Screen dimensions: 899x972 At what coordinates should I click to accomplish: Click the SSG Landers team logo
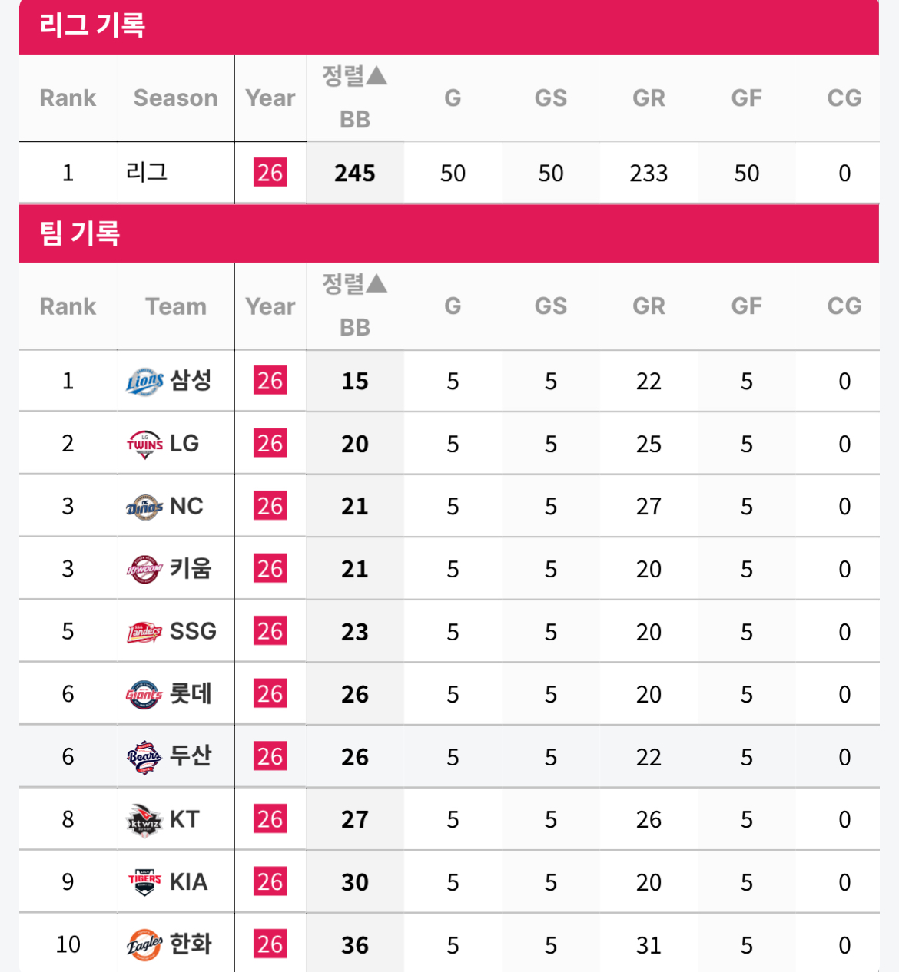pos(145,632)
